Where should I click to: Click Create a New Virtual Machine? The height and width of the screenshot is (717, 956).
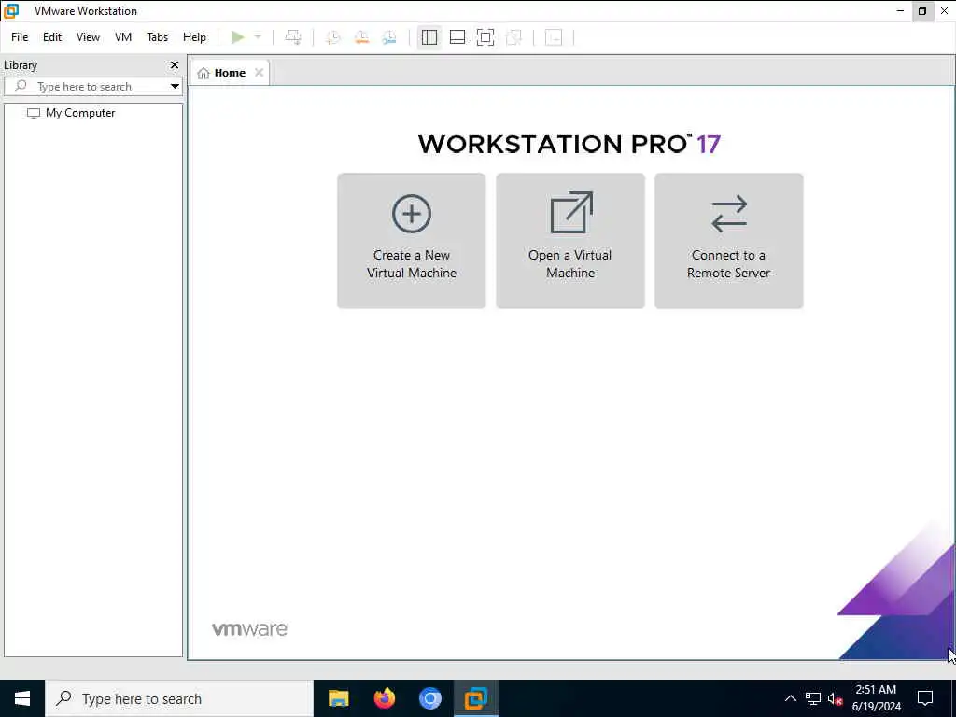pyautogui.click(x=412, y=241)
